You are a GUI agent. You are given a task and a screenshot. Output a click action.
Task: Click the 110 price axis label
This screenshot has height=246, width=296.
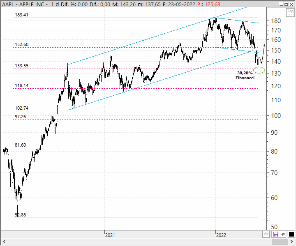[276, 100]
